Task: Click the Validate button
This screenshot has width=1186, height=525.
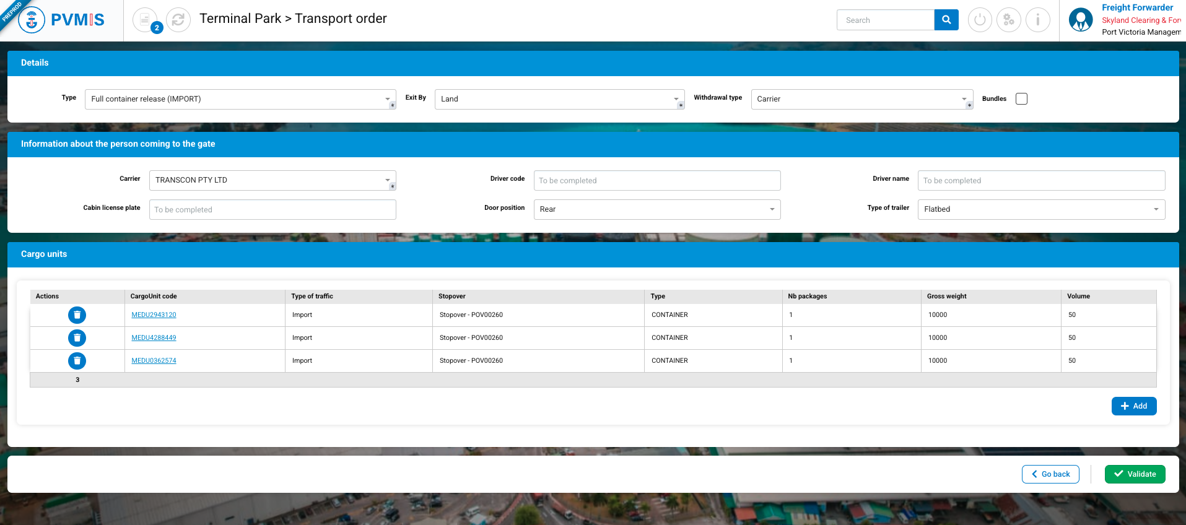Action: tap(1135, 474)
